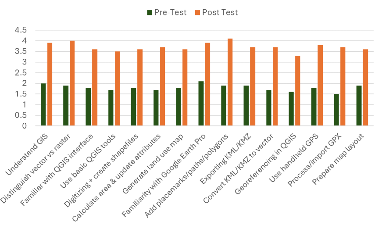Click the Post Test bar for Understand GIS
Viewport: 382px width, 229px height.
(50, 84)
